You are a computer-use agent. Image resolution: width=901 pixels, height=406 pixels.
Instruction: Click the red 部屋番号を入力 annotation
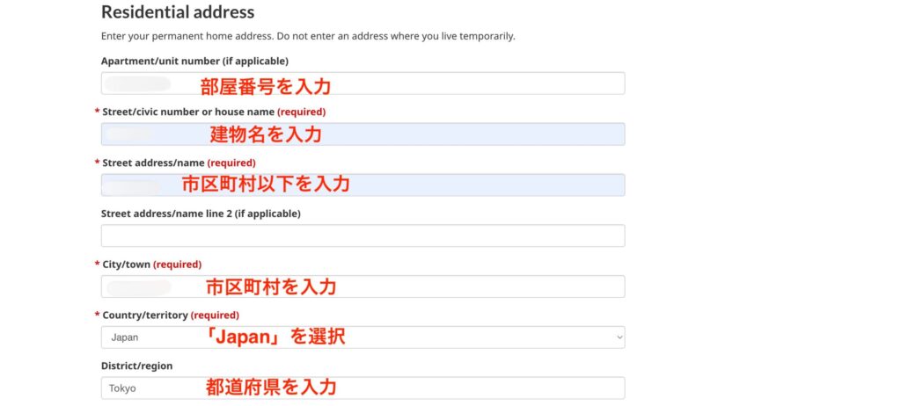click(266, 85)
